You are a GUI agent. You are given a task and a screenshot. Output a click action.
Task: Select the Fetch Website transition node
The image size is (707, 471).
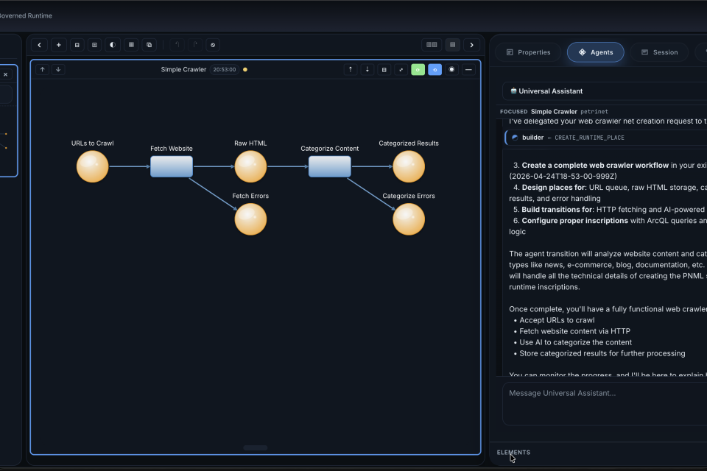(x=172, y=166)
